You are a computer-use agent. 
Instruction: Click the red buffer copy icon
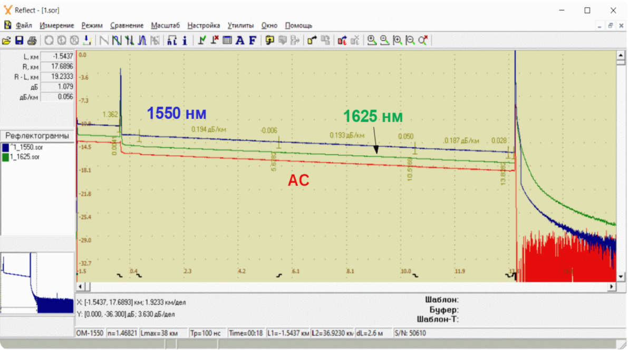click(x=342, y=41)
